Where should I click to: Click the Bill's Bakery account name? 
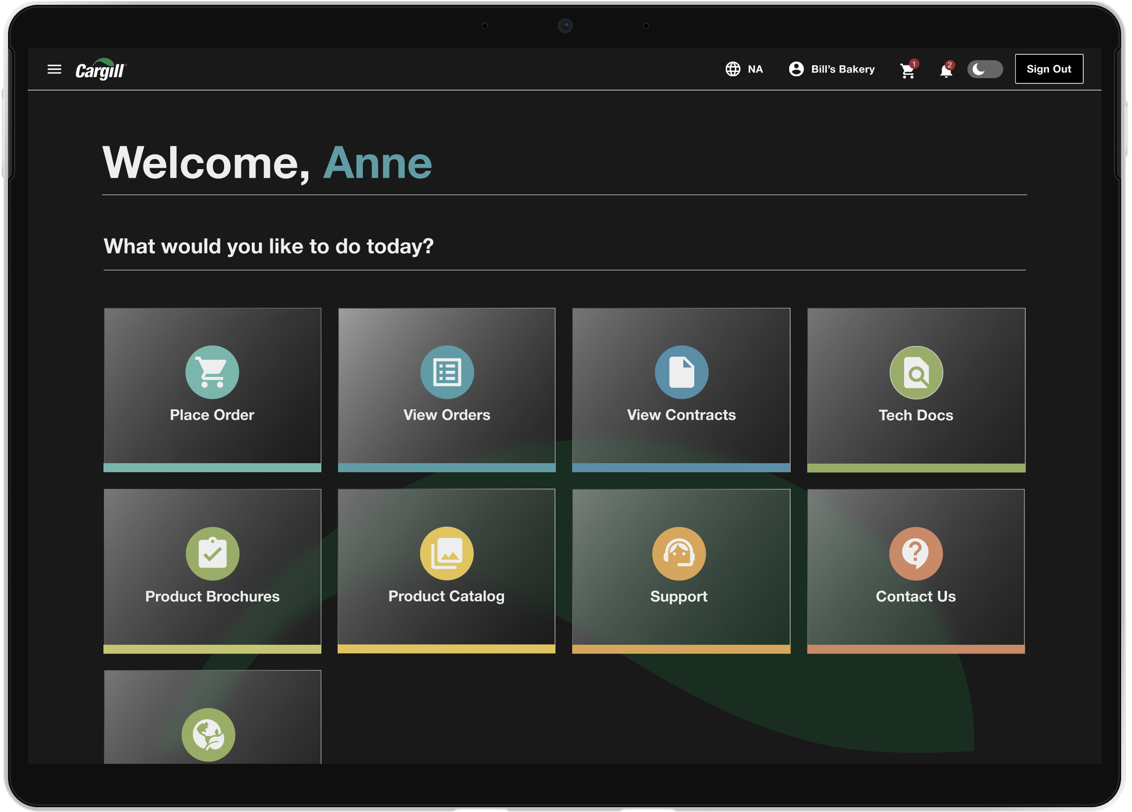click(843, 69)
